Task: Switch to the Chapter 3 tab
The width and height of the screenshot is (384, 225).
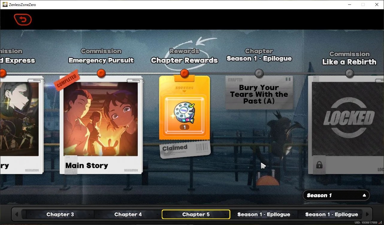Action: 60,214
